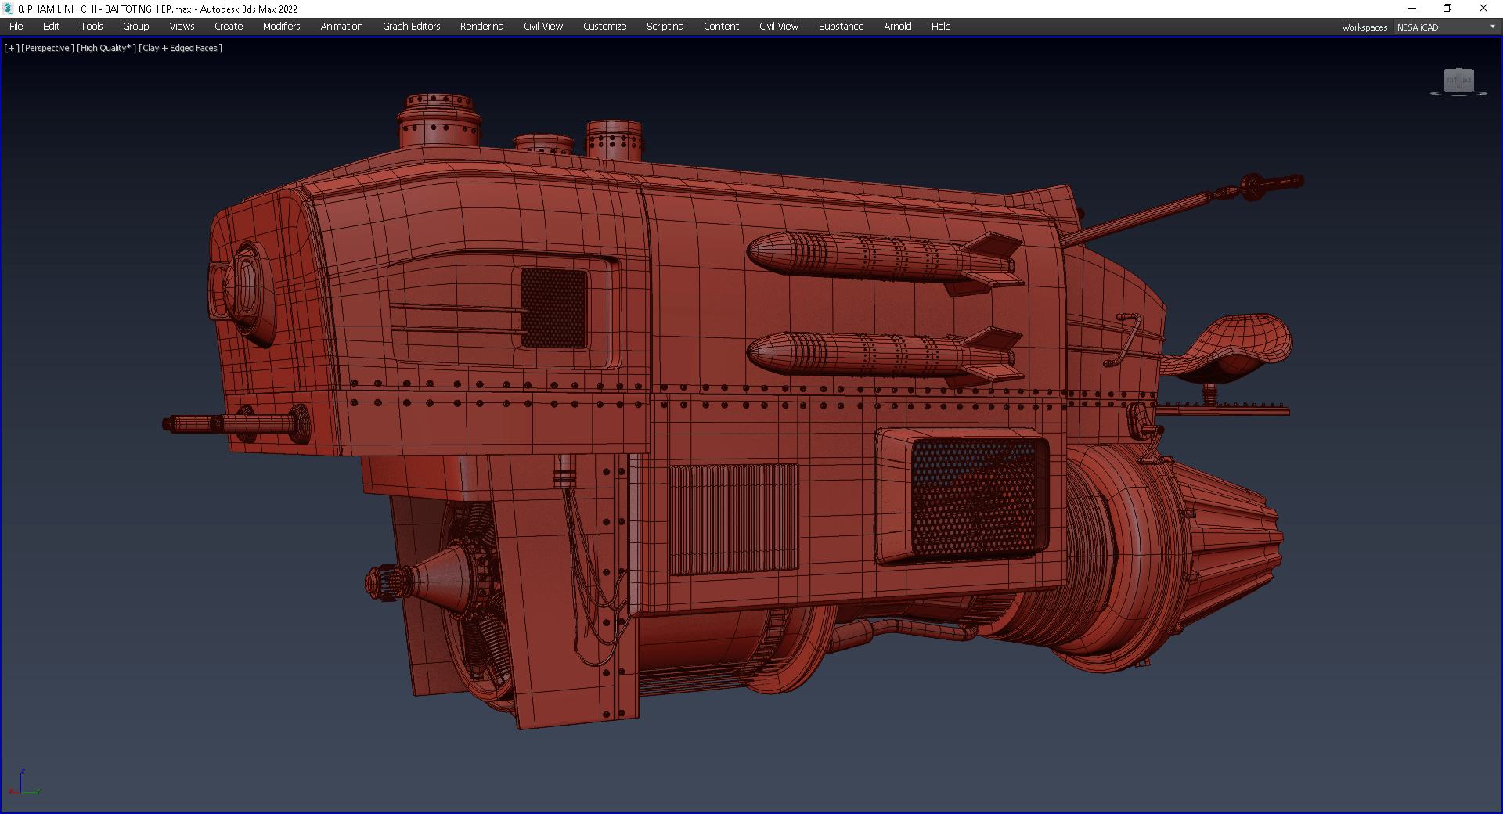Expand the High Quality shading label menu

[106, 48]
